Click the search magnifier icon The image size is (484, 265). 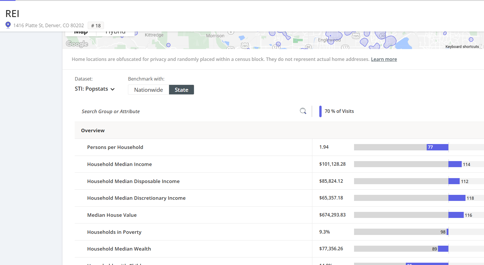coord(303,111)
